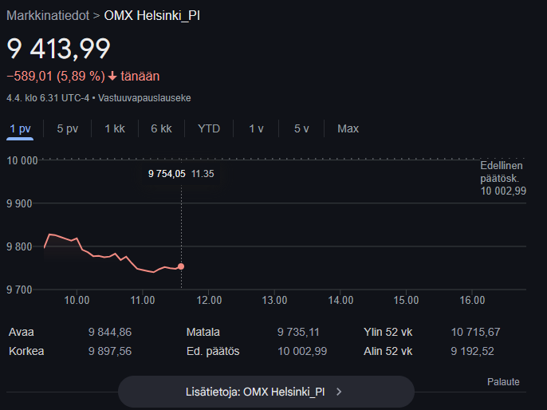Switch to the 1 kk tab
Viewport: 547px width, 410px height.
[x=115, y=128]
